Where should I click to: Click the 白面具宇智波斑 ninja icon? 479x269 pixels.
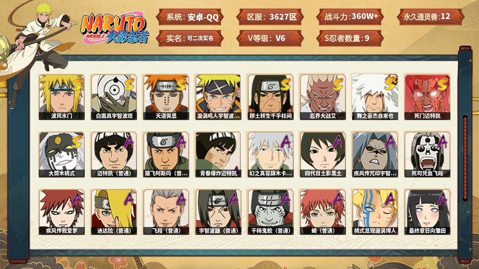click(114, 97)
